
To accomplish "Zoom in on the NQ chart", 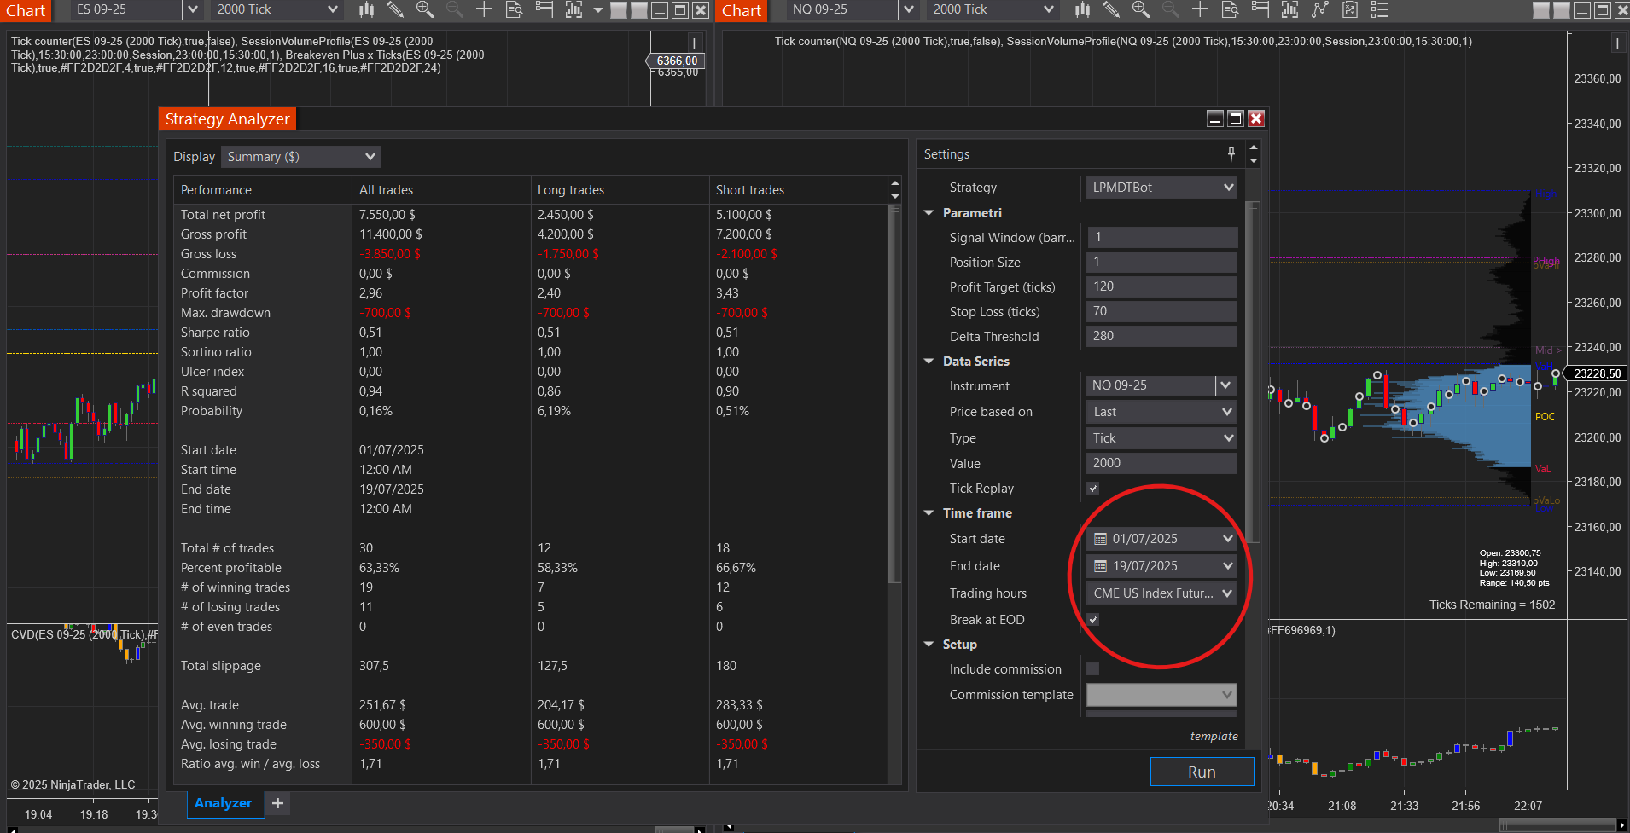I will [x=1140, y=9].
